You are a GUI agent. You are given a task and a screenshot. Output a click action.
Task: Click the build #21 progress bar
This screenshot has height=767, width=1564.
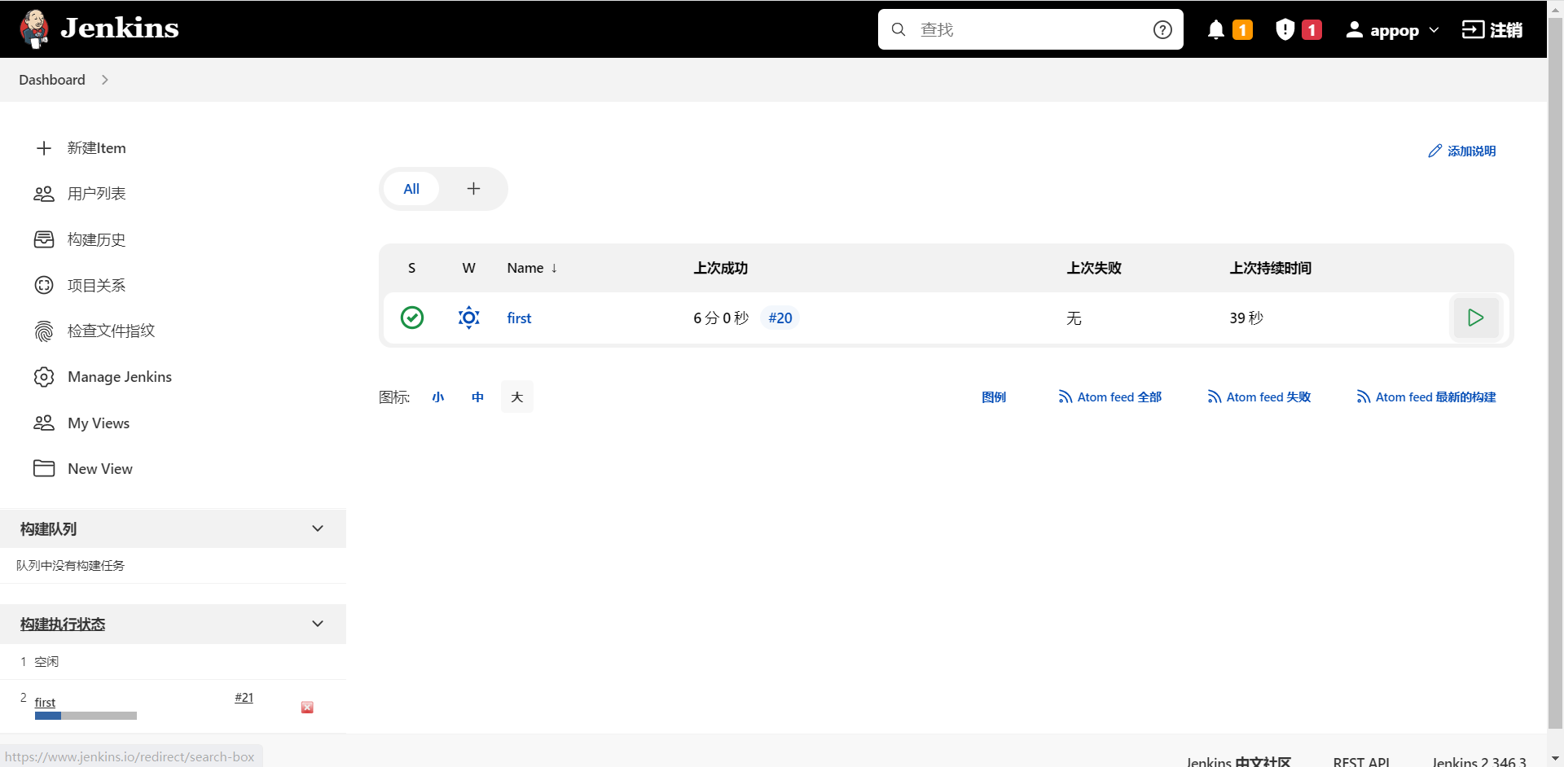[86, 716]
